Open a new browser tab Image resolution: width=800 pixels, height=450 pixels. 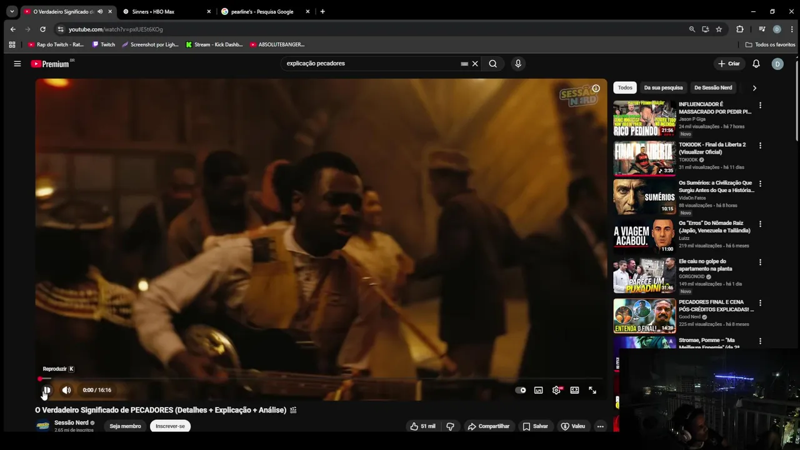(322, 11)
